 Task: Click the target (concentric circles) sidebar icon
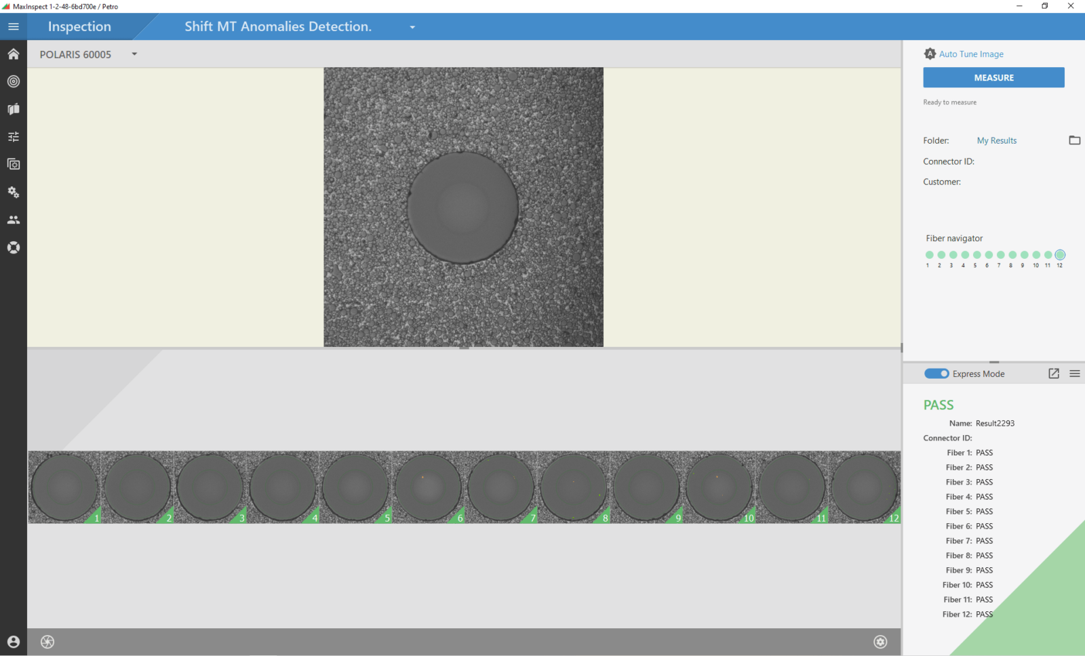coord(14,81)
